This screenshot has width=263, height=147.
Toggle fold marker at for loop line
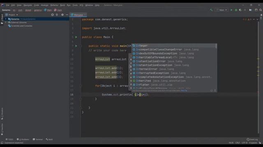pos(81,86)
